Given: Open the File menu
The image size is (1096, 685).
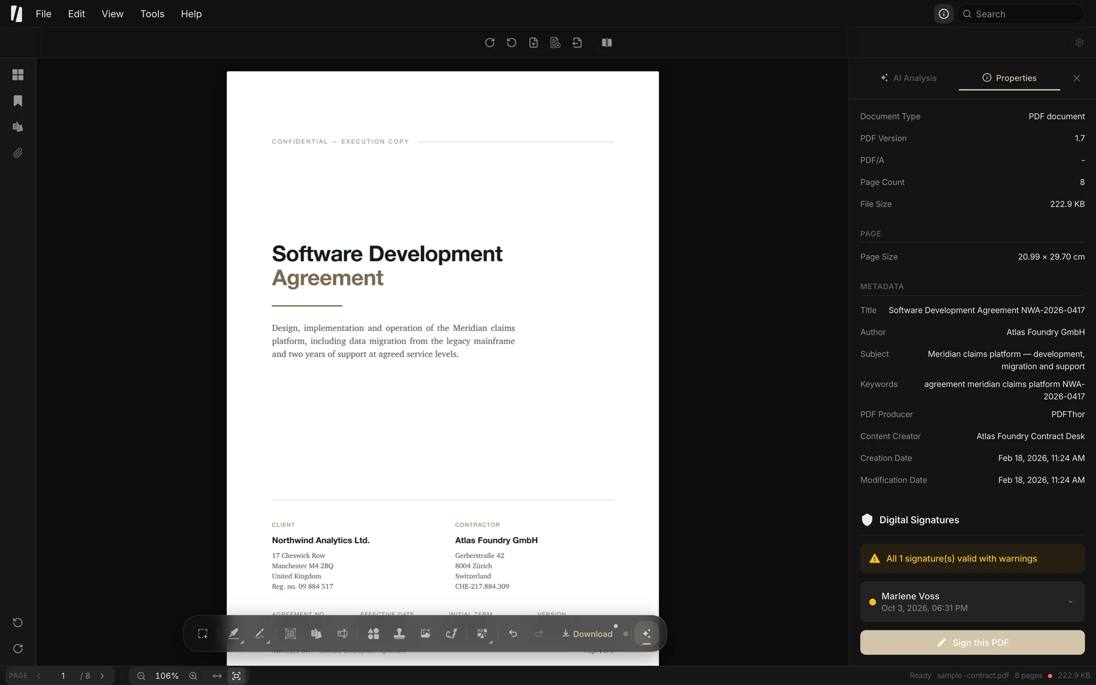Looking at the screenshot, I should click(43, 14).
